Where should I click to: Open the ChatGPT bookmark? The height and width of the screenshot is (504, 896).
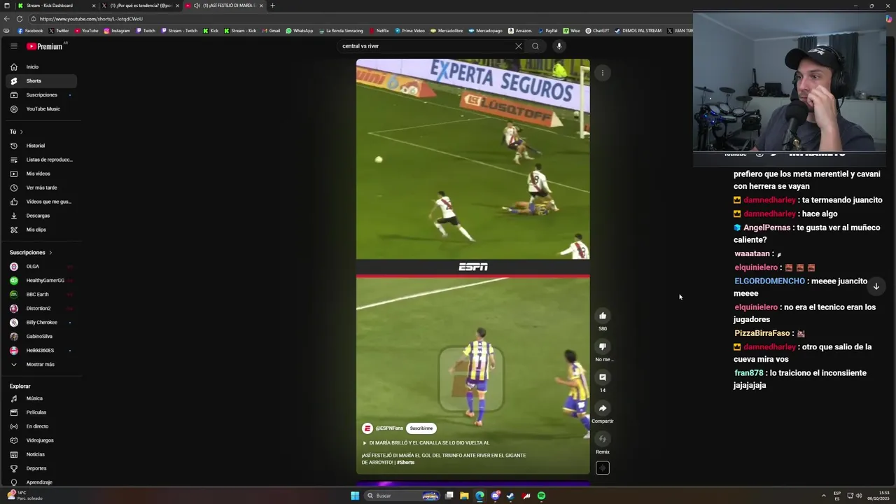(x=597, y=31)
